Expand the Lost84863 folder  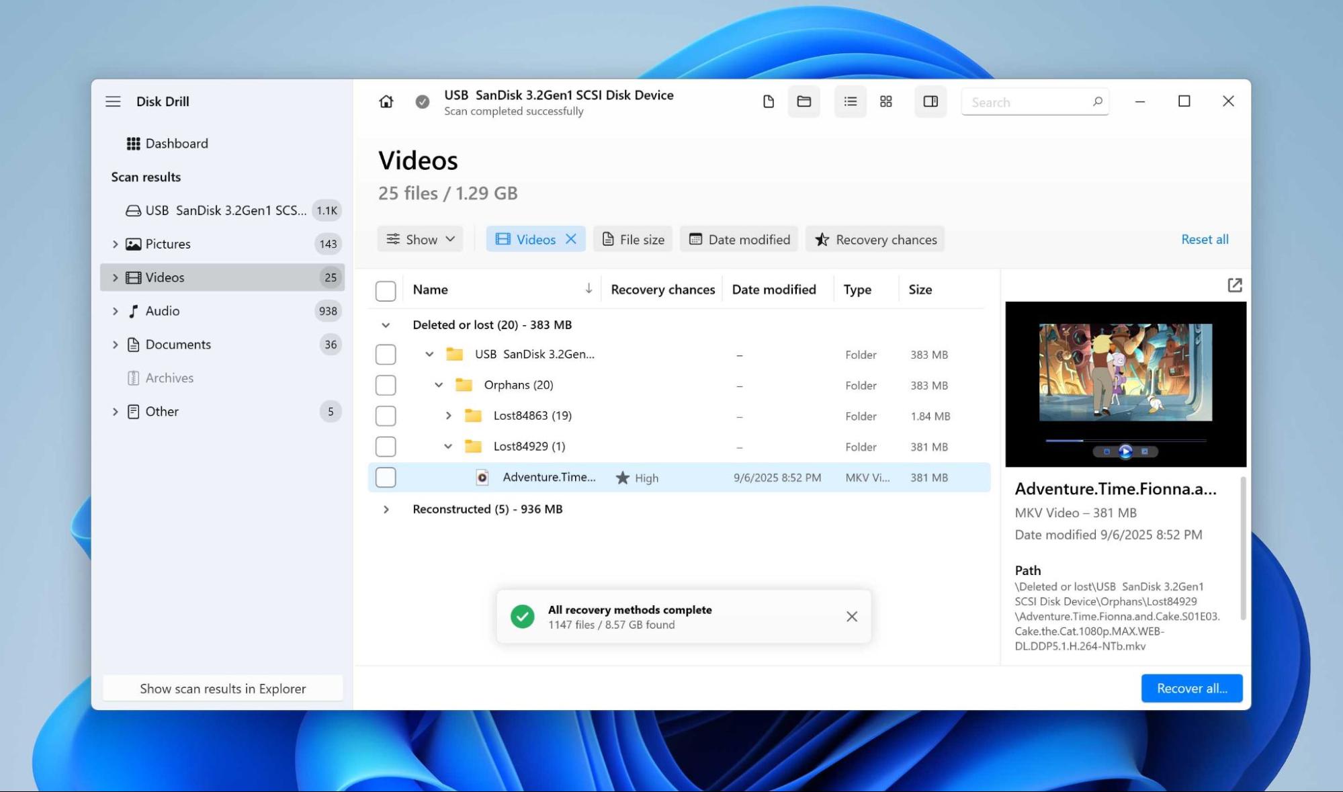click(449, 415)
